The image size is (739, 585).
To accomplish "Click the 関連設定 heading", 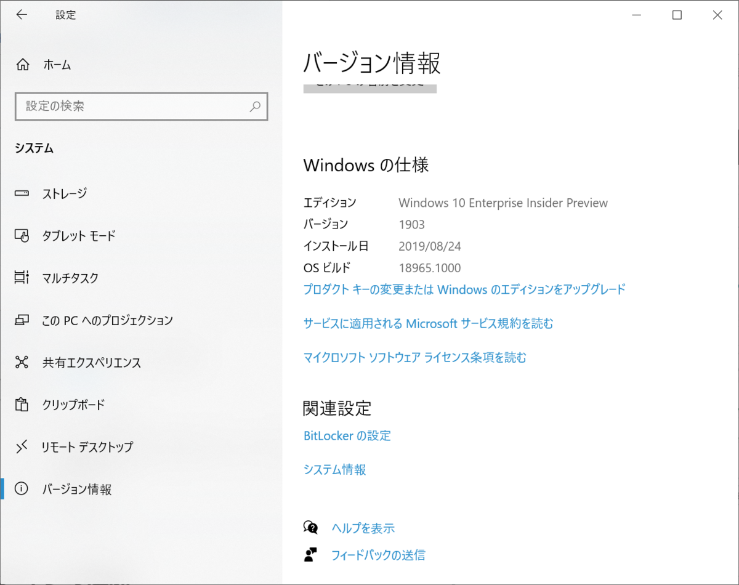I will coord(337,408).
